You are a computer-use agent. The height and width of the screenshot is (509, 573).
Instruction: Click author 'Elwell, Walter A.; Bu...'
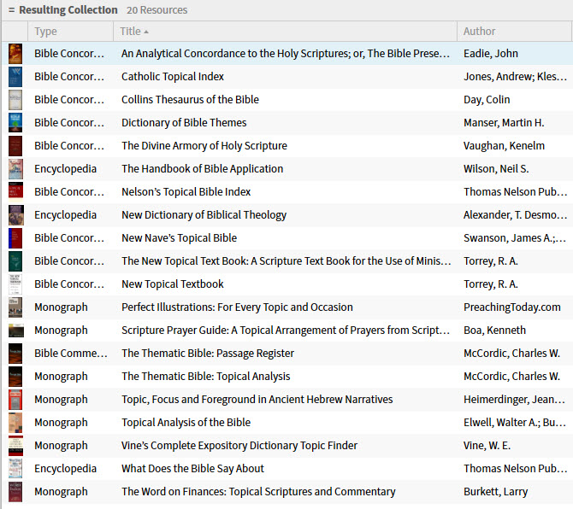[515, 422]
